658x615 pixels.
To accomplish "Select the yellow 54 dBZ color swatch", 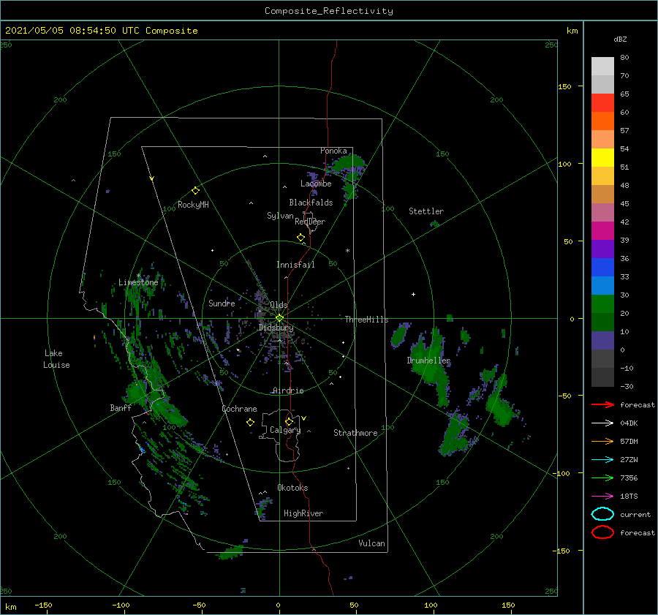I will pyautogui.click(x=602, y=157).
